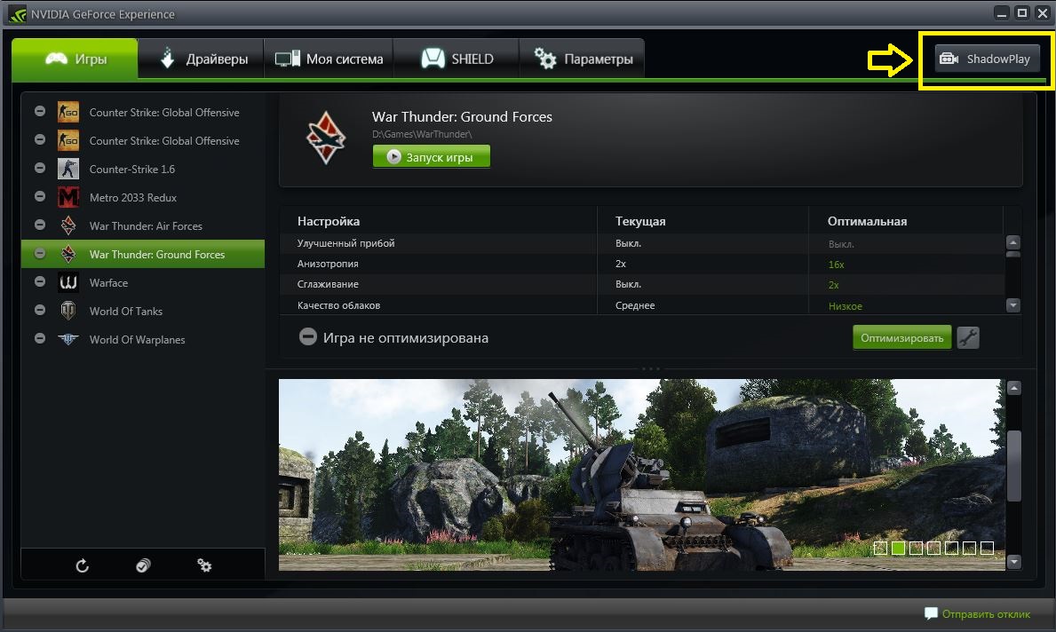This screenshot has height=632, width=1056.
Task: Click the refresh games list icon
Action: [x=83, y=565]
